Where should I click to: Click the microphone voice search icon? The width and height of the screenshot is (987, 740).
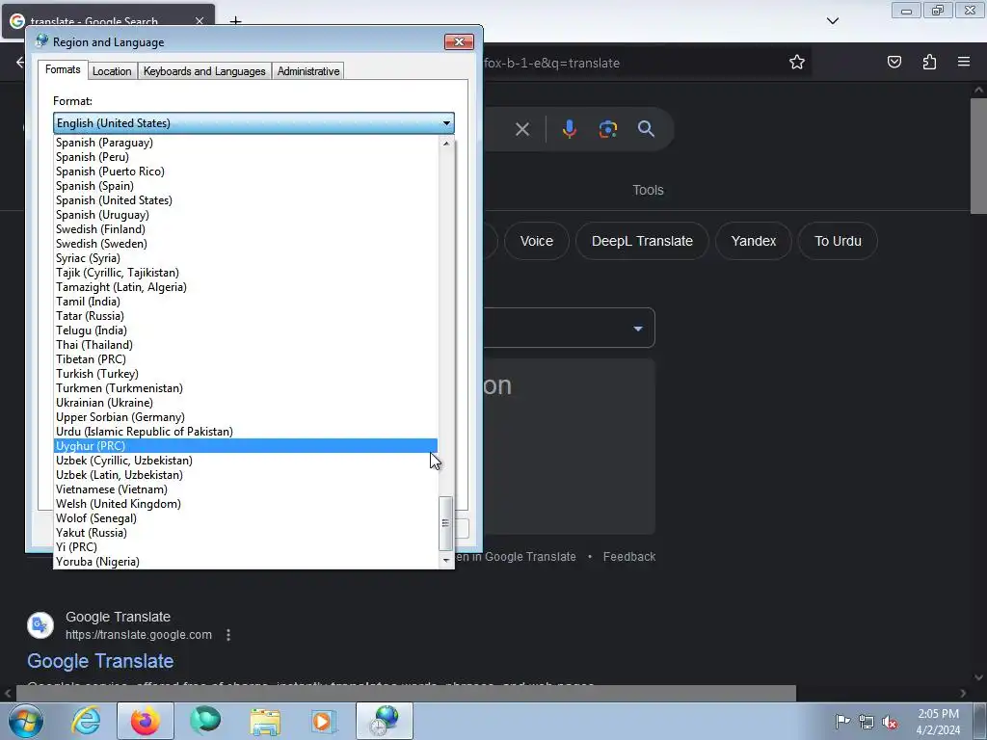569,129
